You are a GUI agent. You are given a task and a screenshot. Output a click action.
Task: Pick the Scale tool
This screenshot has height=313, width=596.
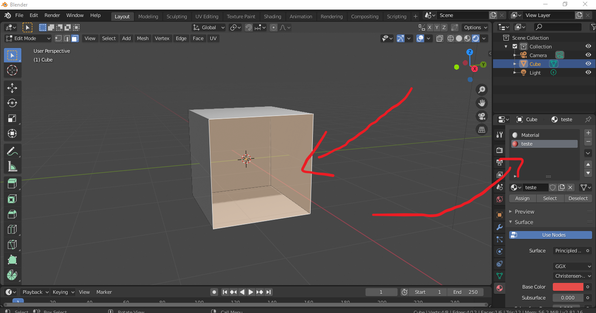pyautogui.click(x=12, y=118)
